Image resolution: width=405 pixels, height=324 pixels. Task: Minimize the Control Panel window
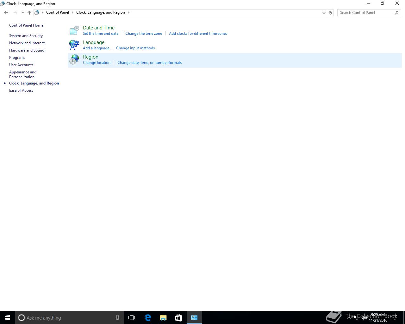368,3
